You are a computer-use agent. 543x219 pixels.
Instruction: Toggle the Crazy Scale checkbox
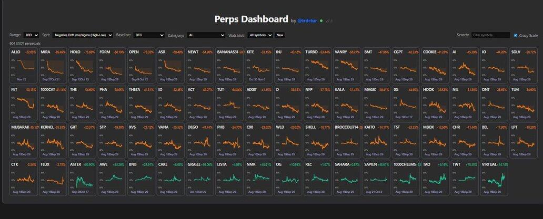click(516, 35)
